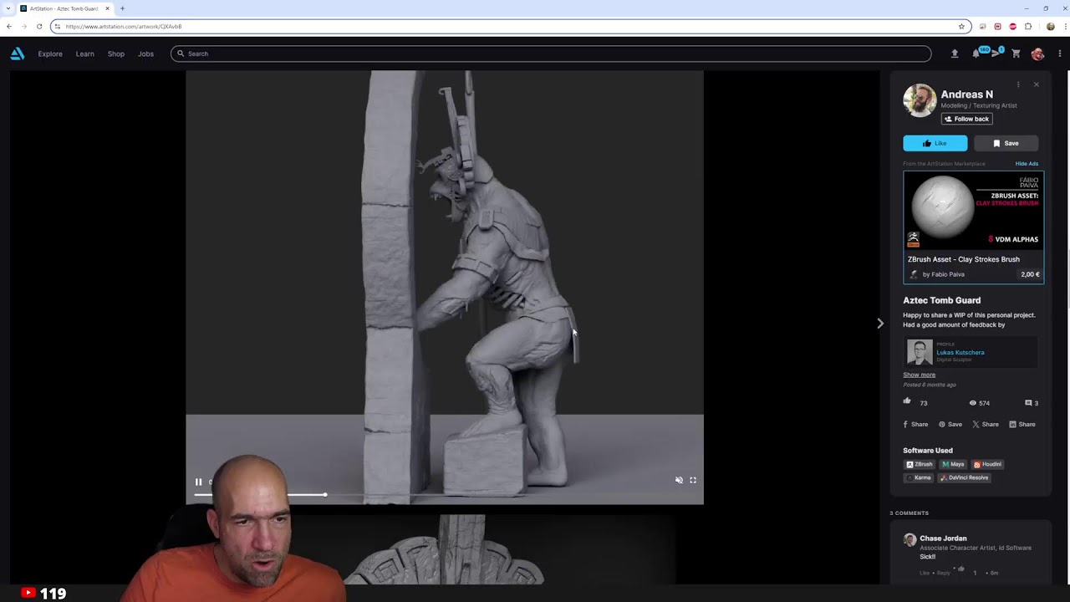
Task: Open Andreas N profile avatar
Action: pos(920,100)
